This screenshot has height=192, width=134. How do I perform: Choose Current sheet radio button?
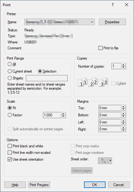pos(10,71)
